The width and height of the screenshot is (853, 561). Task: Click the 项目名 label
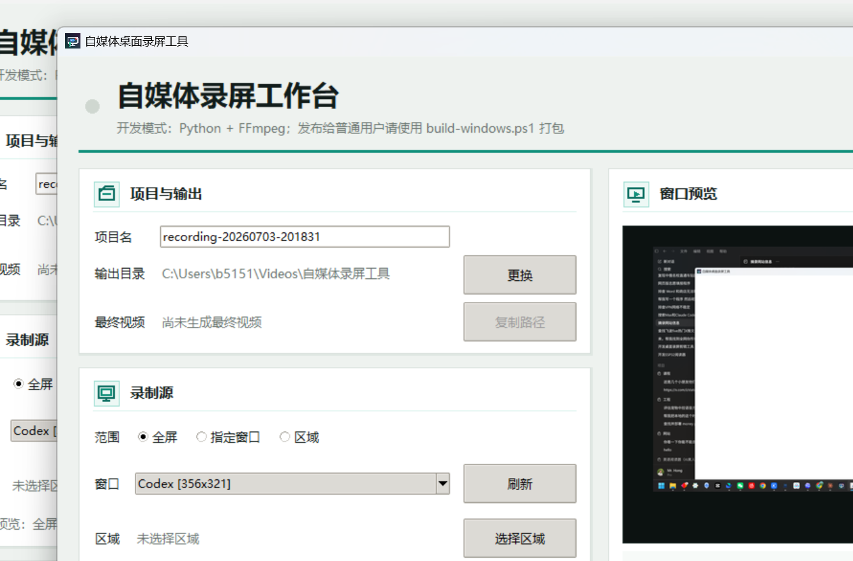click(x=113, y=237)
